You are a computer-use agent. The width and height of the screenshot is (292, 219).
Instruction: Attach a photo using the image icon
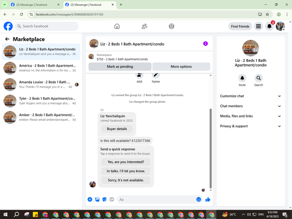click(97, 199)
